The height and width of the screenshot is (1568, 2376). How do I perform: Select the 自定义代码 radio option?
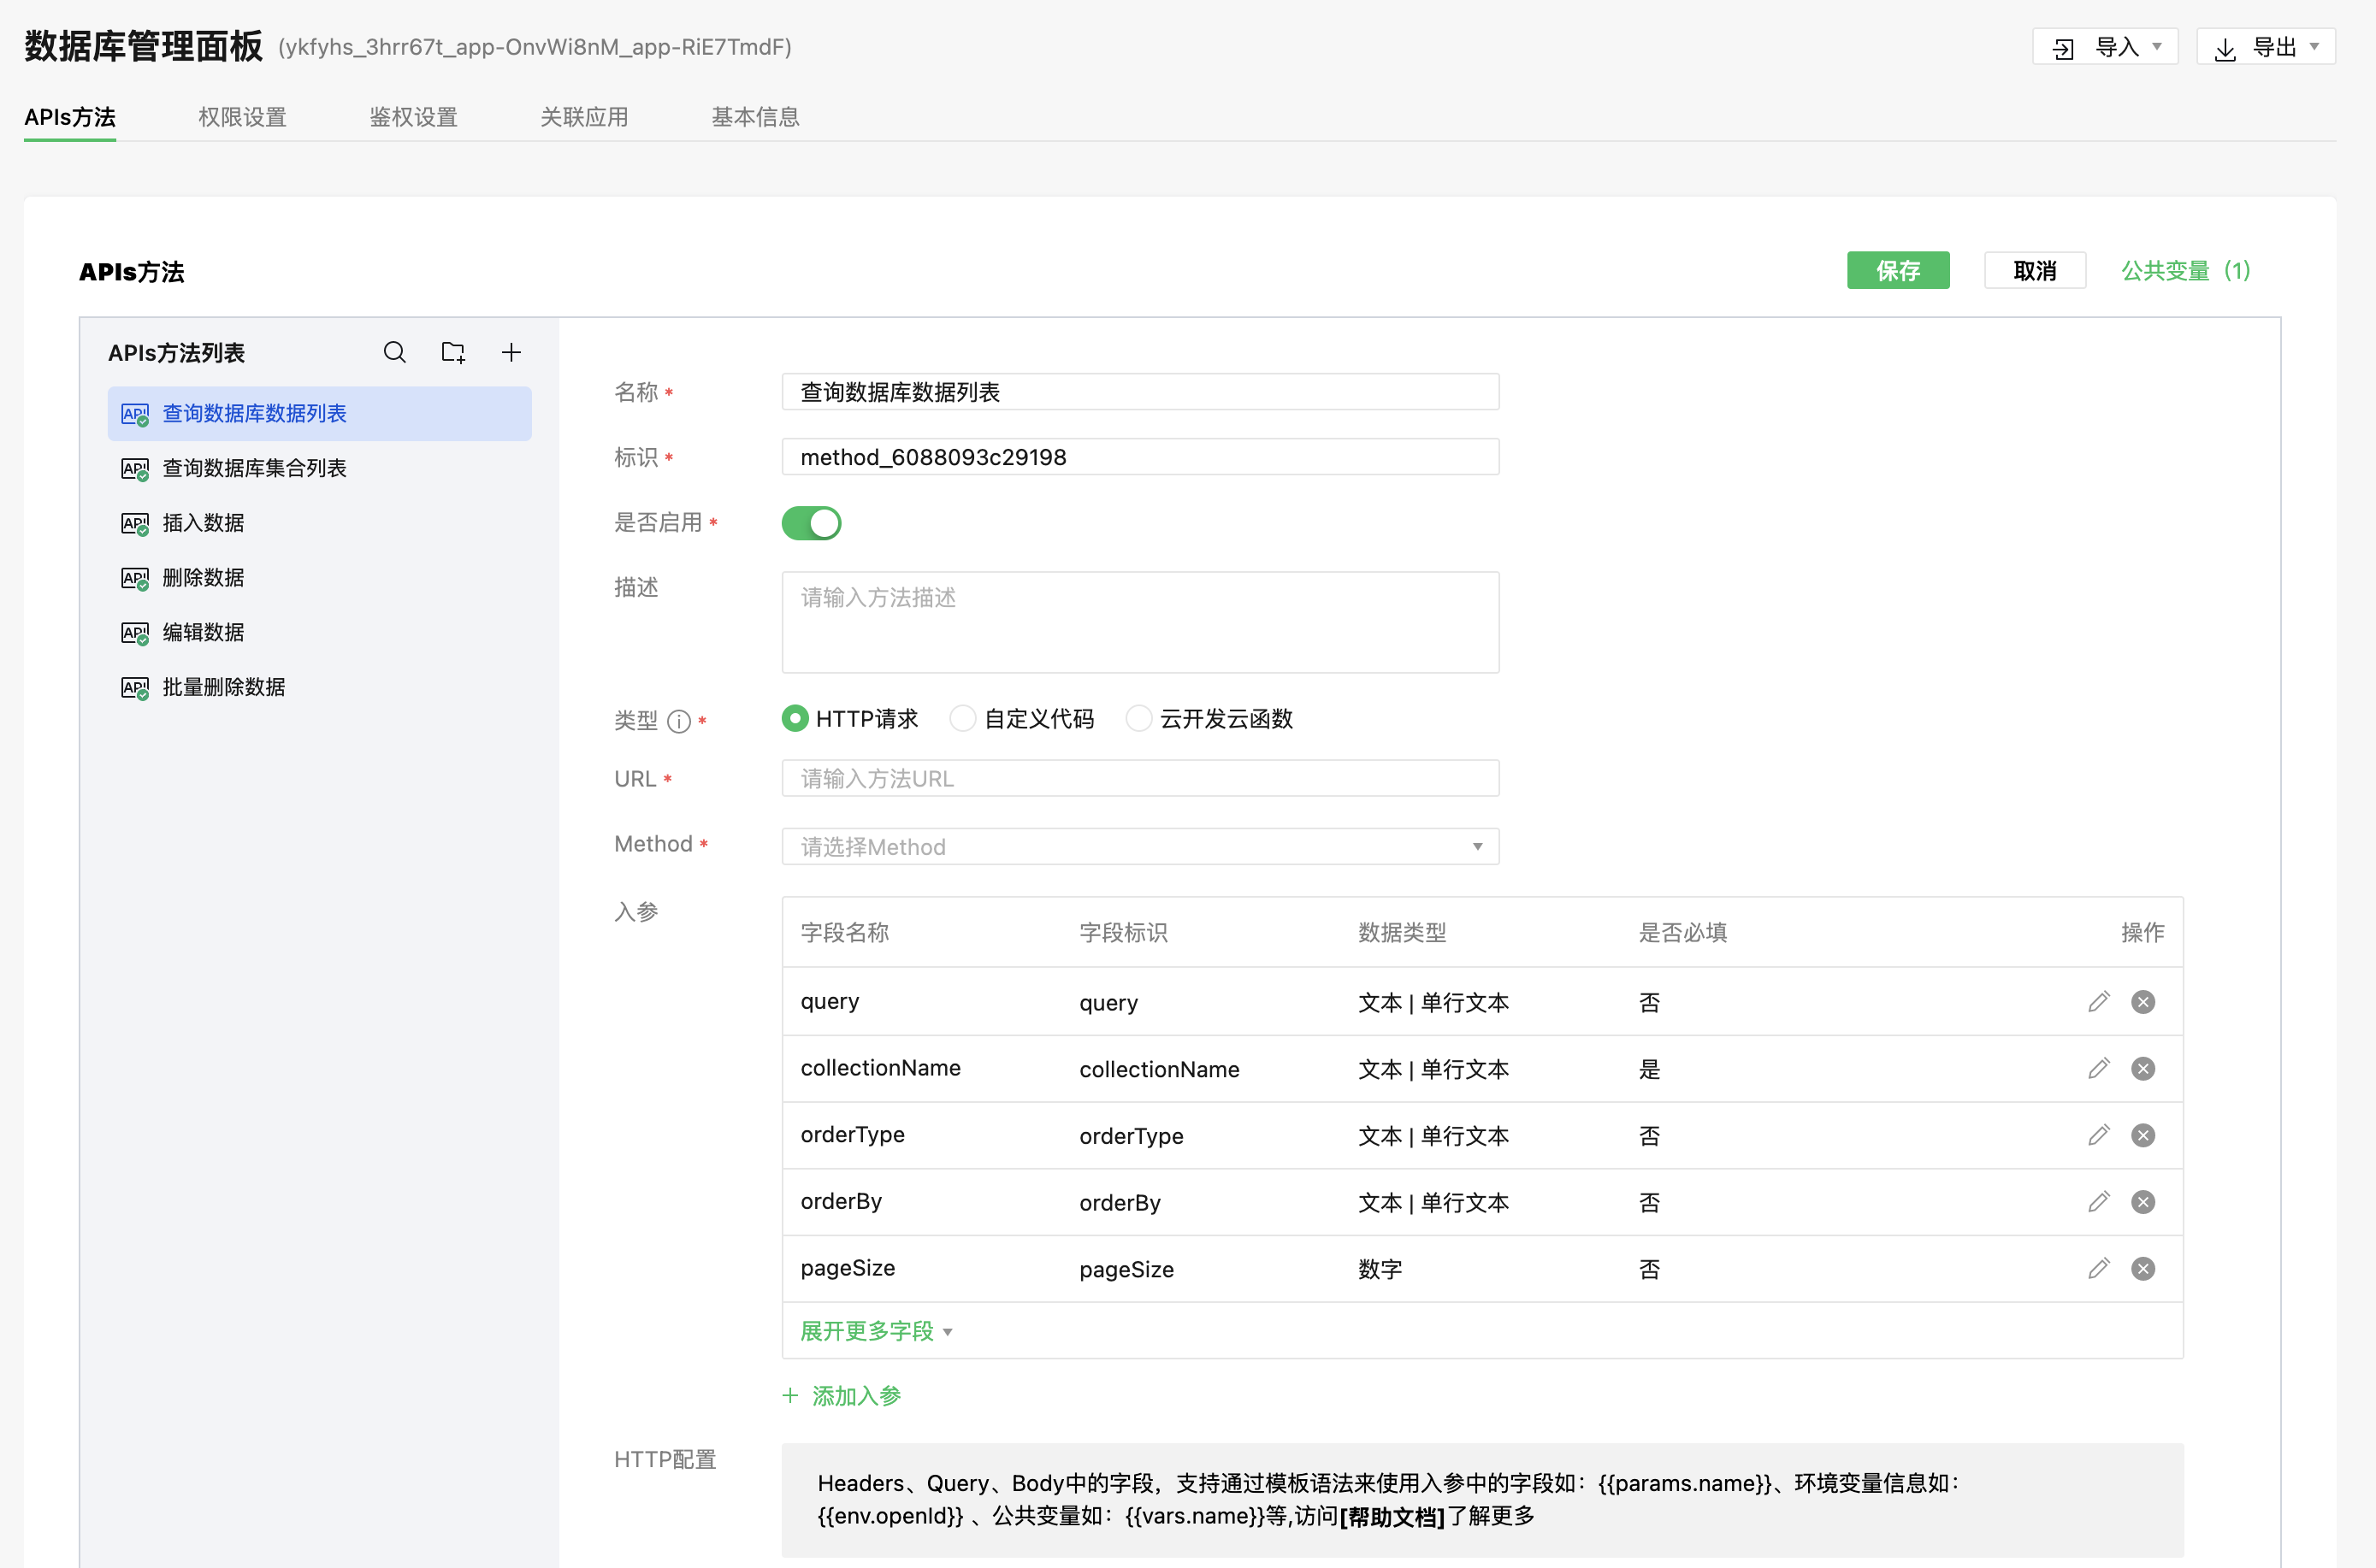point(962,719)
